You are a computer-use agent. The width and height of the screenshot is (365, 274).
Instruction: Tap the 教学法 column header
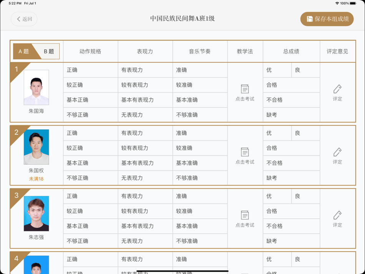[x=245, y=51]
